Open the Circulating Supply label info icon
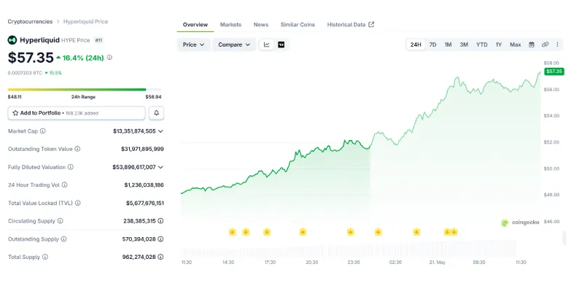571x283 pixels. tap(60, 221)
